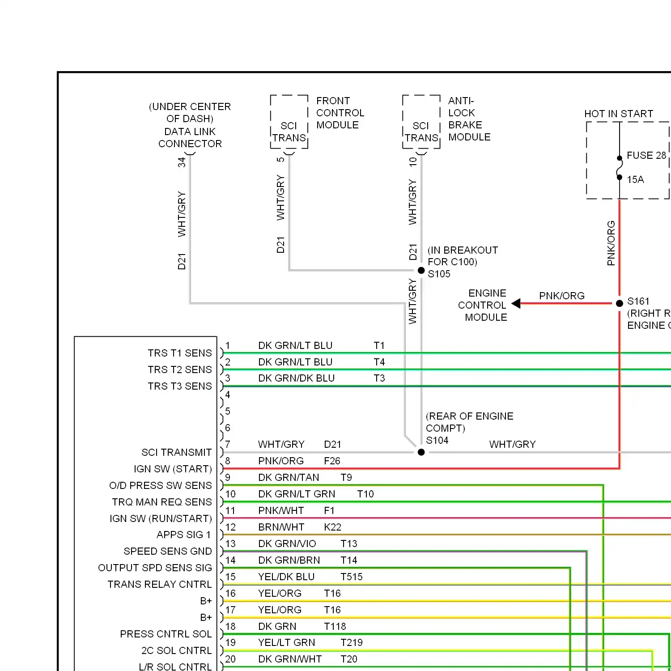
Task: Click the S104 splice dot
Action: click(x=421, y=452)
